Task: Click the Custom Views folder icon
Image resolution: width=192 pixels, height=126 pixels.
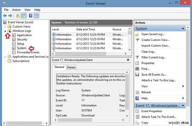Action: 9,26
